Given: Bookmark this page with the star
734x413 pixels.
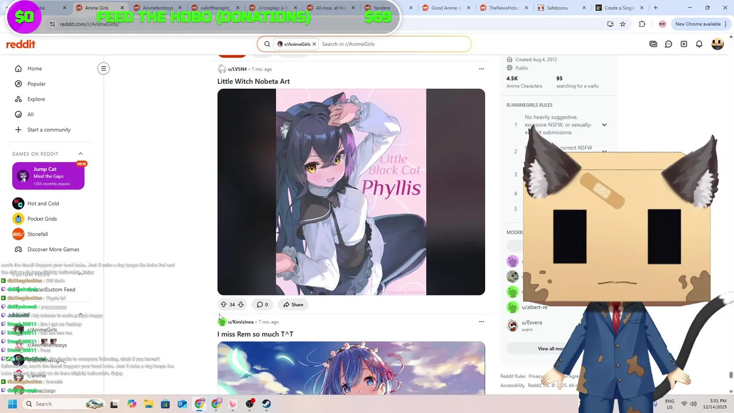Looking at the screenshot, I should click(x=623, y=24).
